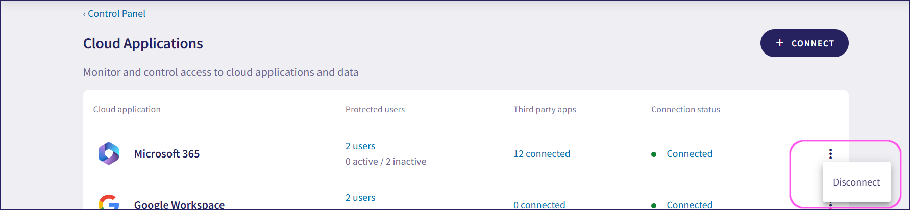The width and height of the screenshot is (910, 210).
Task: Go back to Control Panel
Action: [x=116, y=14]
